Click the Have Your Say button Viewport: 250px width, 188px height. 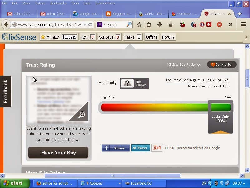[x=58, y=153]
